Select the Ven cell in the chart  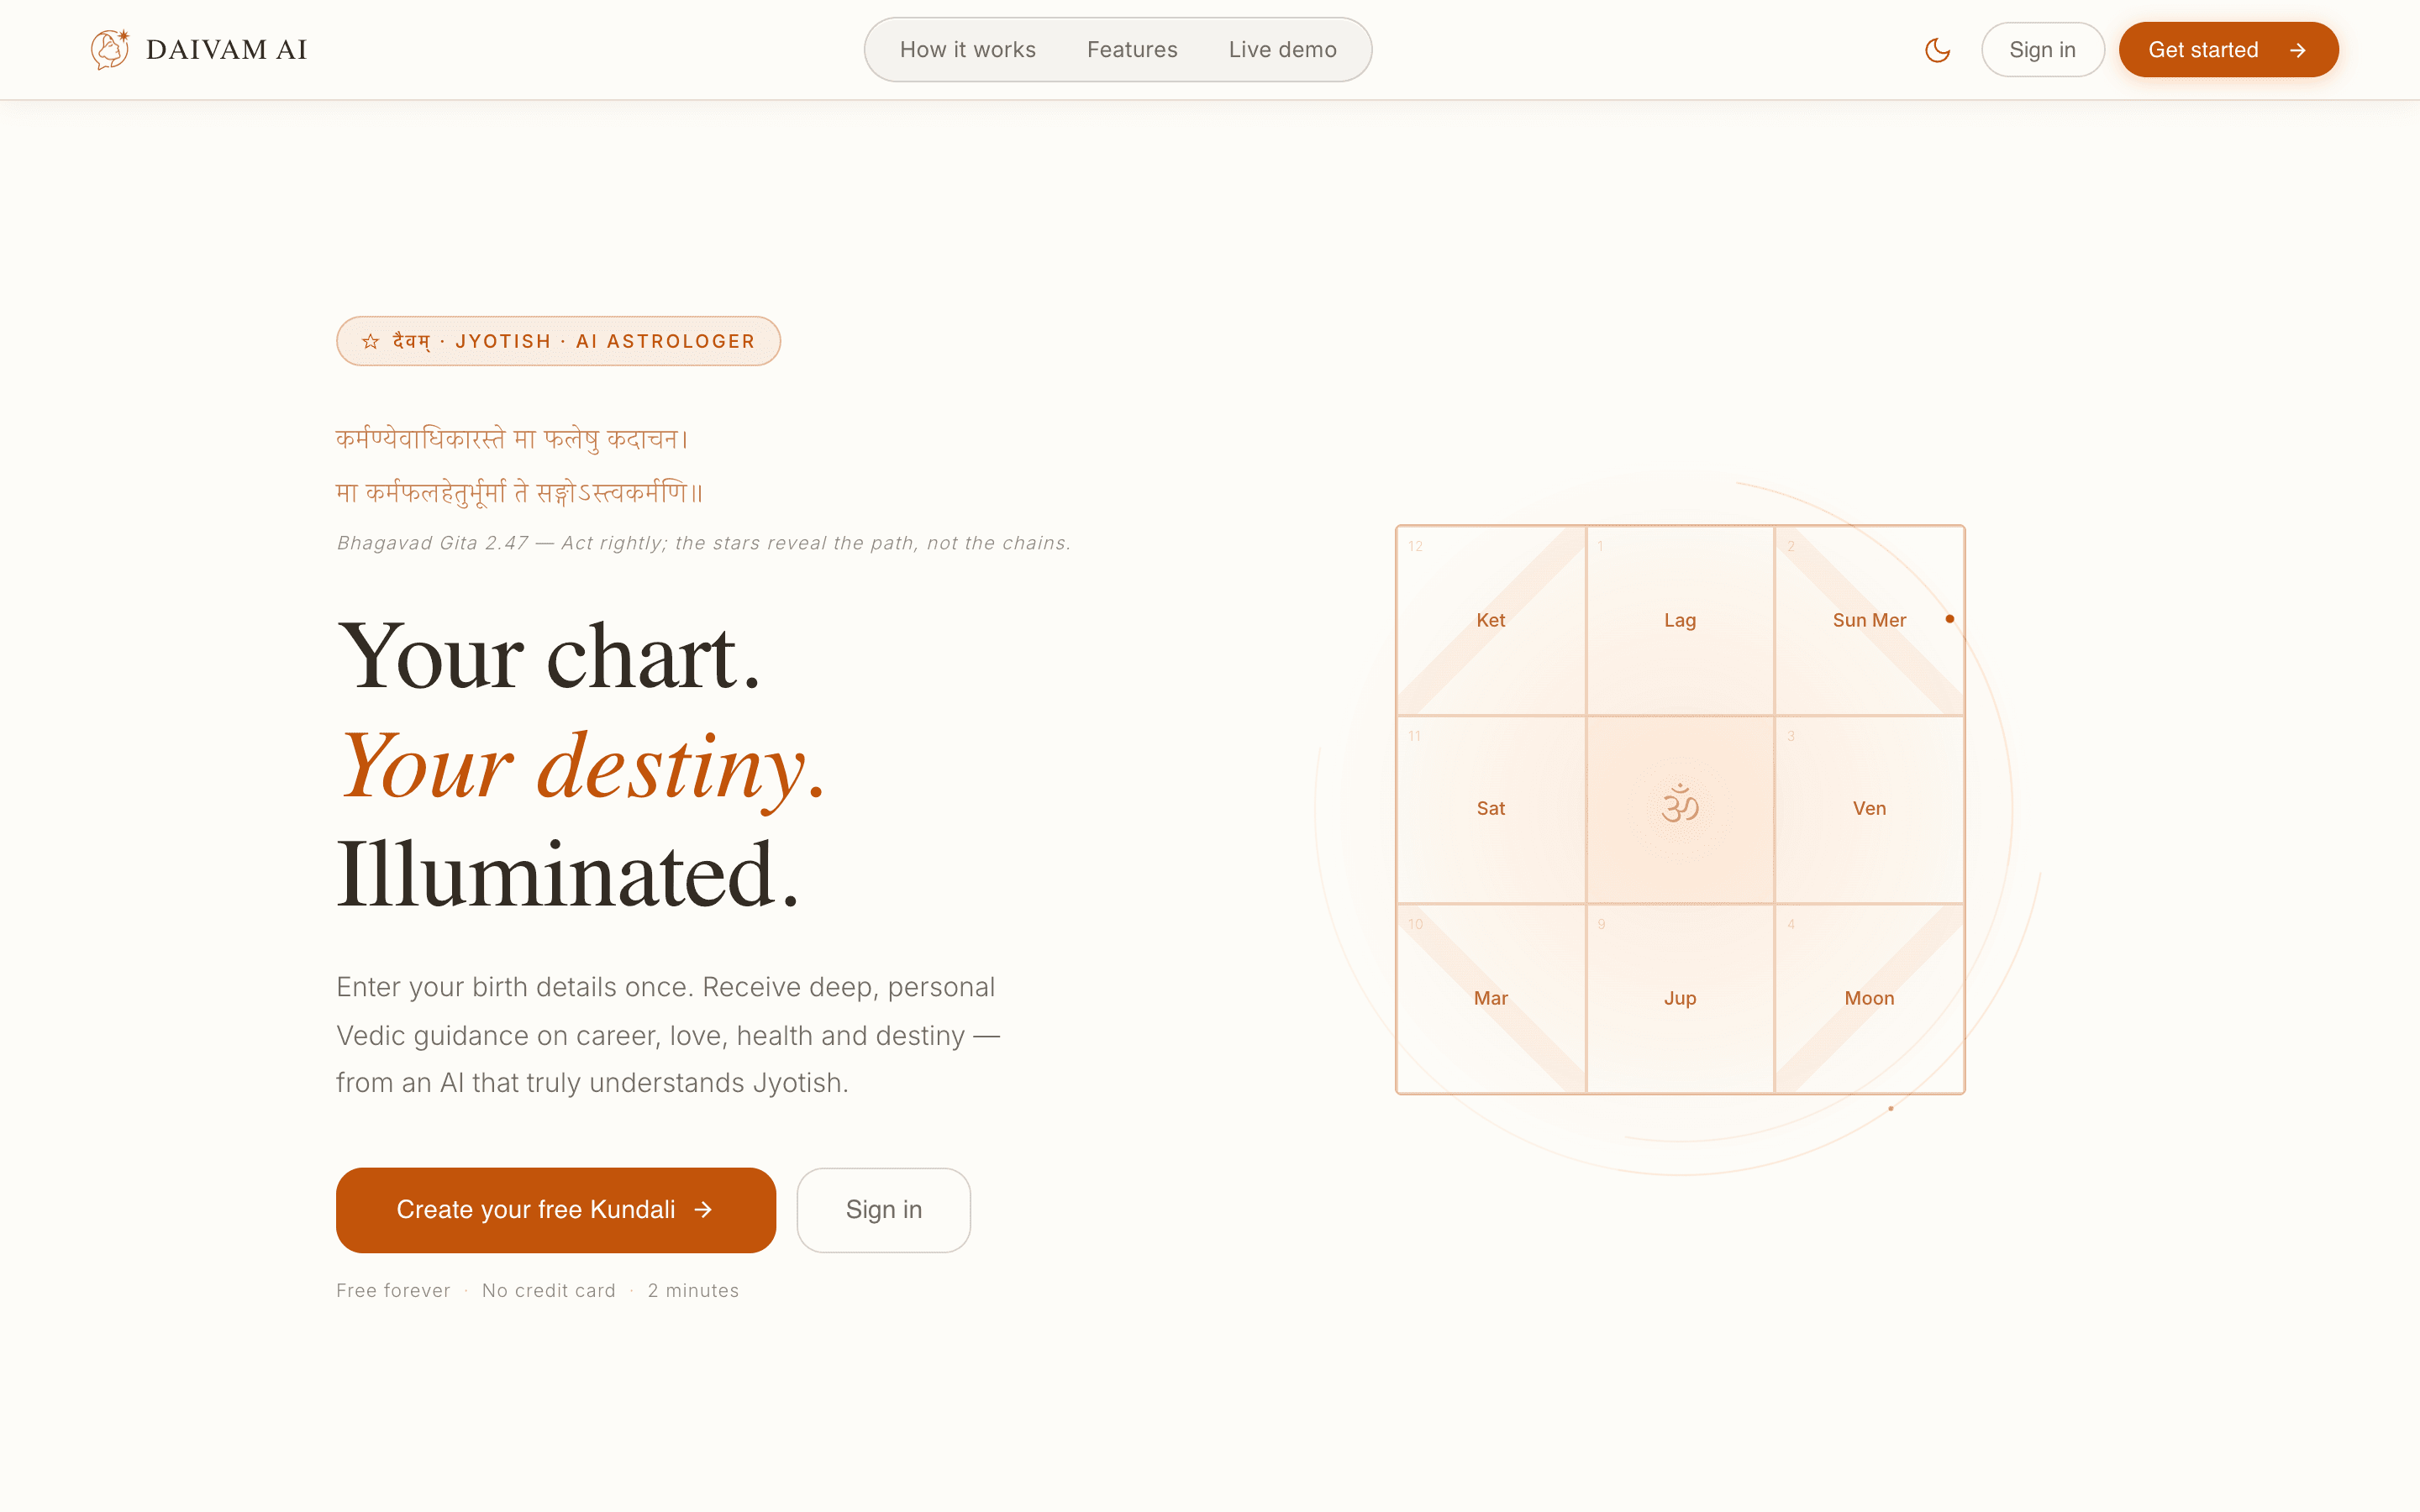coord(1869,809)
